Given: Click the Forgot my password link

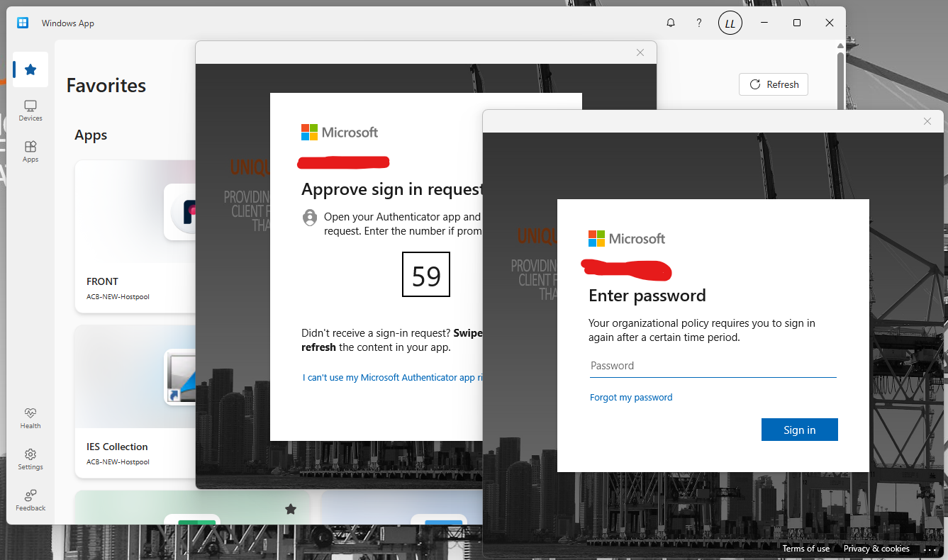Looking at the screenshot, I should pyautogui.click(x=631, y=398).
